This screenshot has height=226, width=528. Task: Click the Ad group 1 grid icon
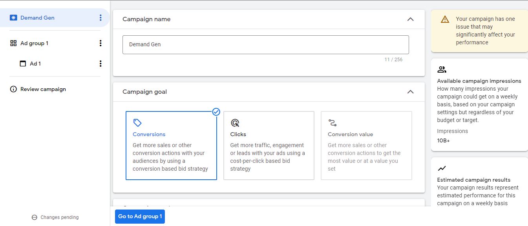click(x=13, y=43)
